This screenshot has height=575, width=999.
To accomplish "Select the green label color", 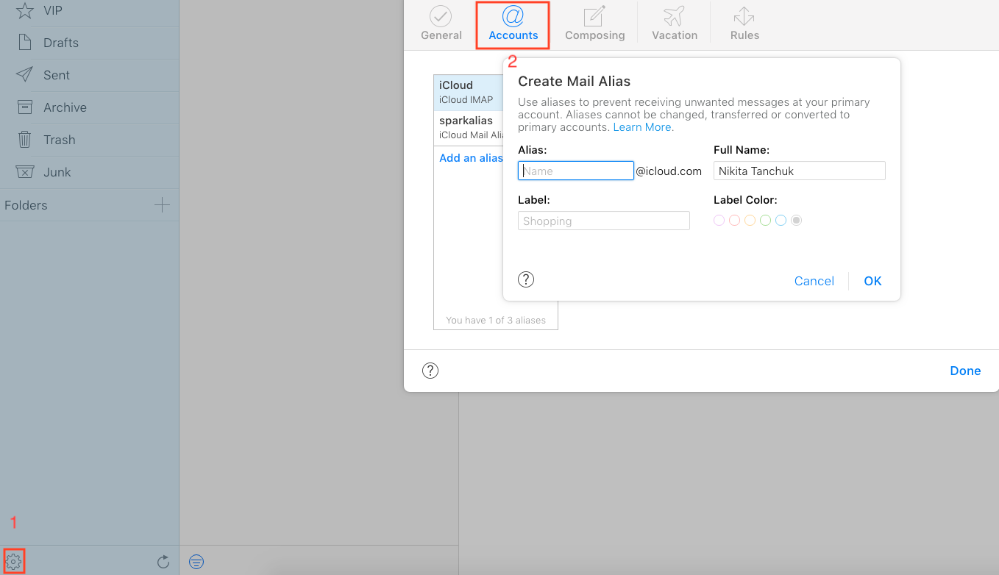I will pos(765,220).
